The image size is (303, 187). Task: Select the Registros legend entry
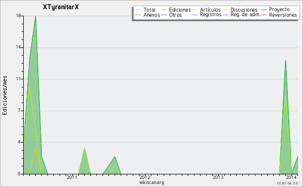[211, 15]
